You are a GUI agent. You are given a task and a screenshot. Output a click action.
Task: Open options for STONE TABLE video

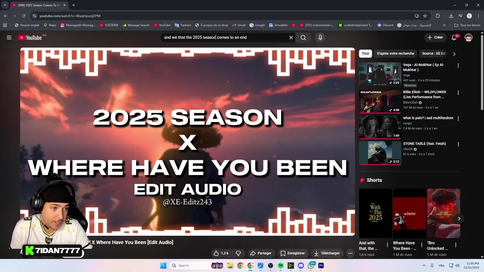458,144
